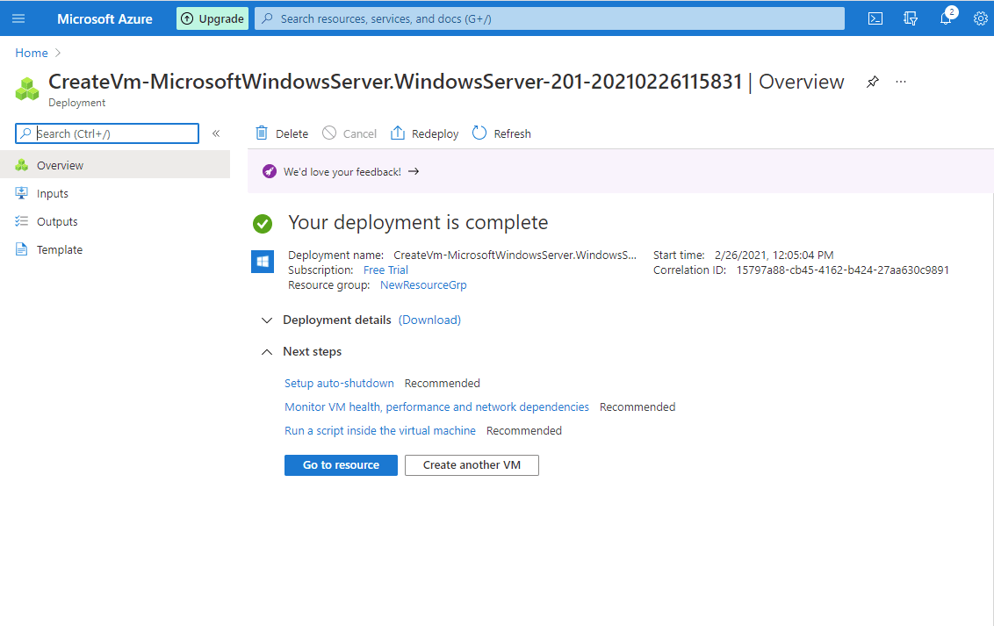This screenshot has height=626, width=994.
Task: Open the NewResourceGrp resource group link
Action: click(423, 284)
